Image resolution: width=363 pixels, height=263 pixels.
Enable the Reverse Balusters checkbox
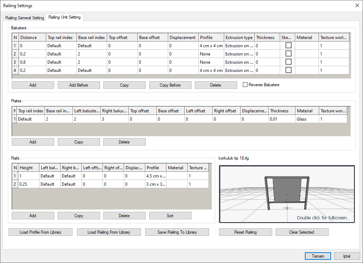[x=245, y=85]
